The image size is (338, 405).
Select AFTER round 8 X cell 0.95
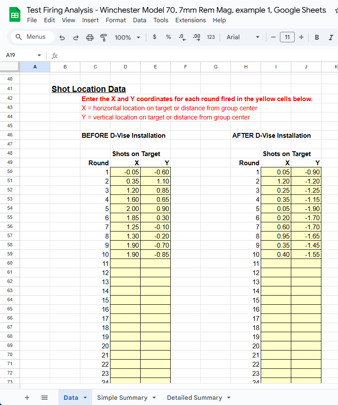276,236
